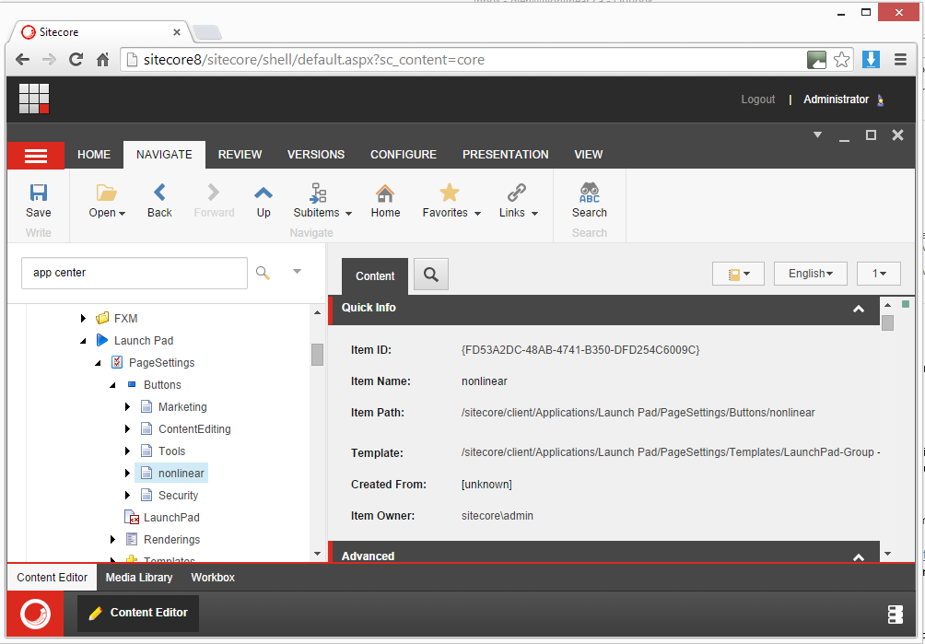925x644 pixels.
Task: Open the English language dropdown
Action: point(811,274)
